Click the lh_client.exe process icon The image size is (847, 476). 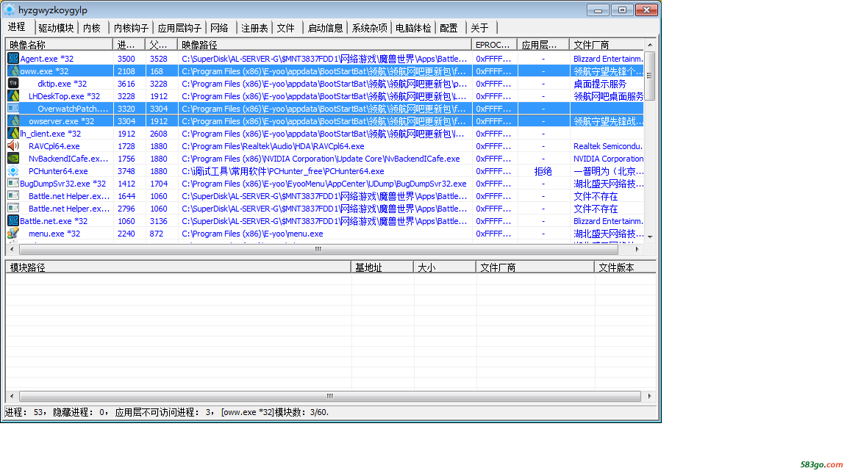[13, 133]
